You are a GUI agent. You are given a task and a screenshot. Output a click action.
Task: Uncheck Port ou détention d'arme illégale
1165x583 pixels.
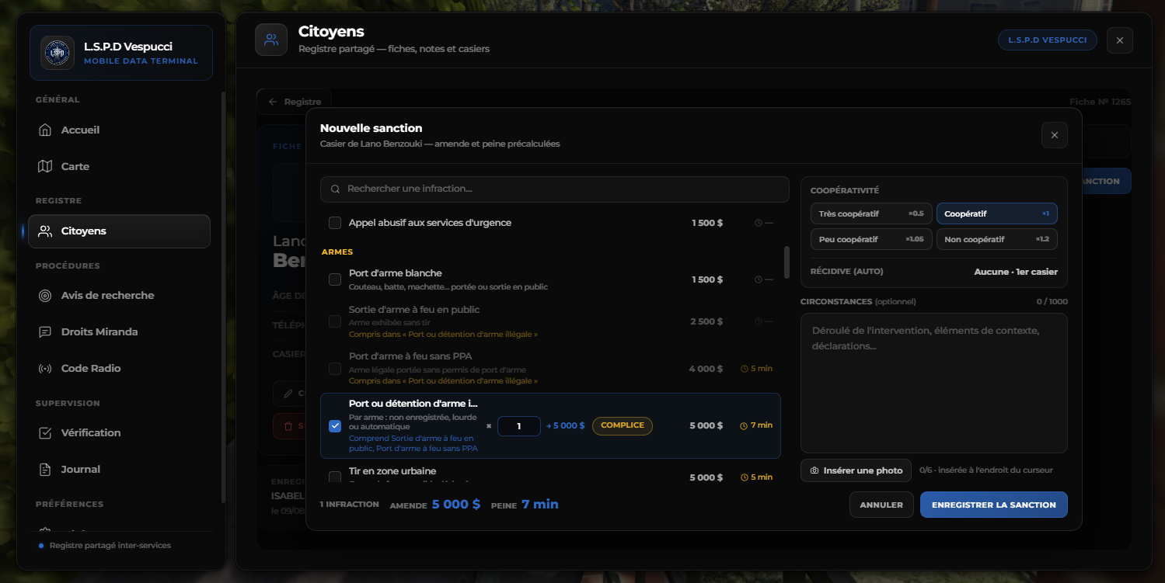335,425
